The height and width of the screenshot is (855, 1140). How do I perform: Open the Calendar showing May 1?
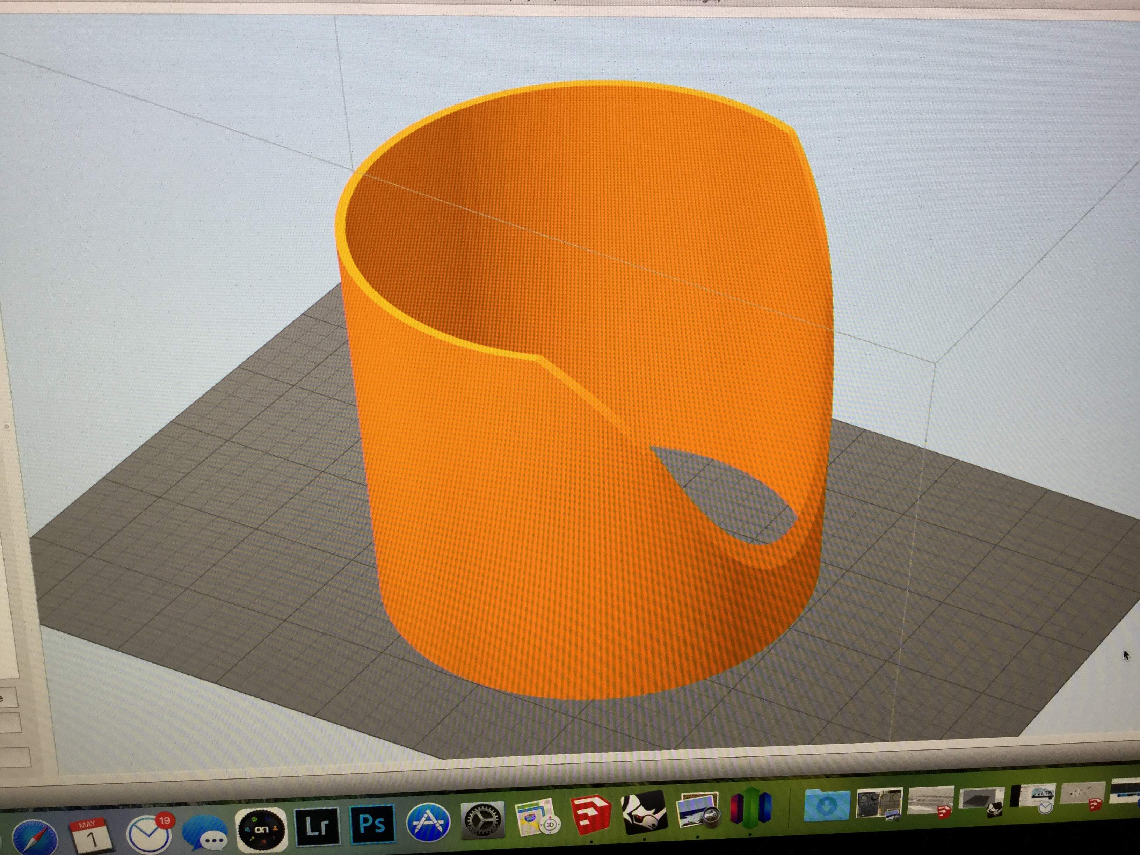(91, 834)
